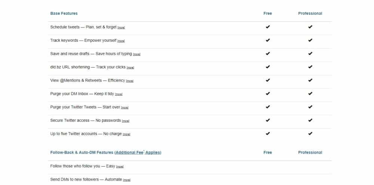Click Free checkmark for View @Mentions & Retweets
Screen dimensions: 374x185
point(267,80)
